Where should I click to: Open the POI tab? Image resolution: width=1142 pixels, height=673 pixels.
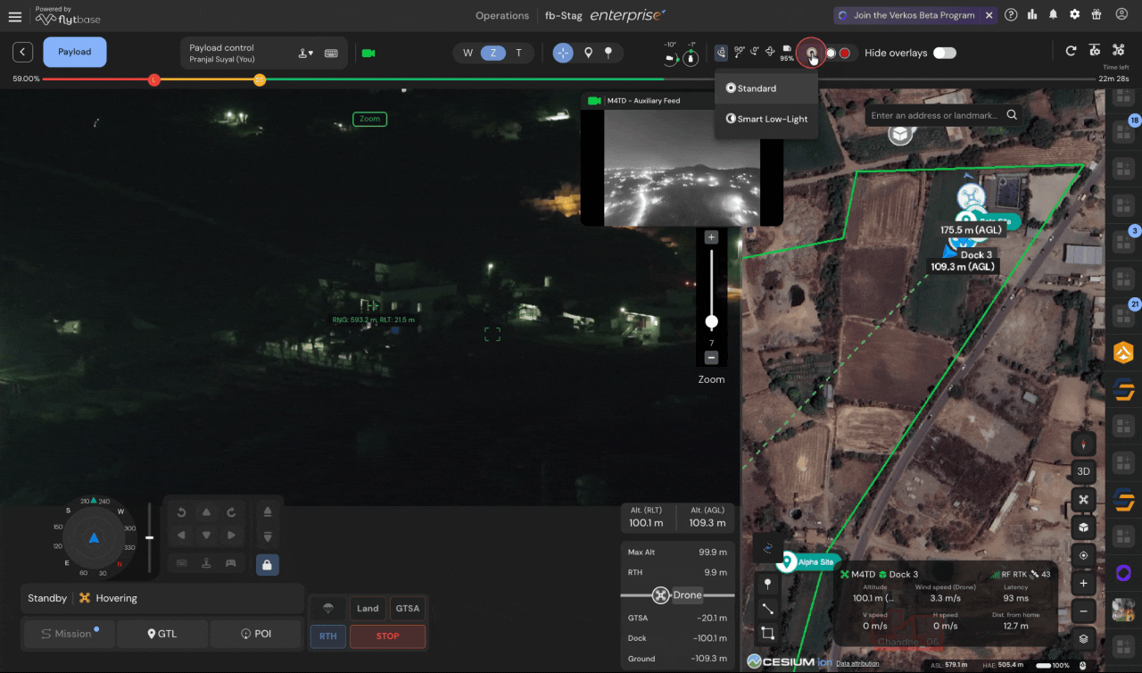256,634
